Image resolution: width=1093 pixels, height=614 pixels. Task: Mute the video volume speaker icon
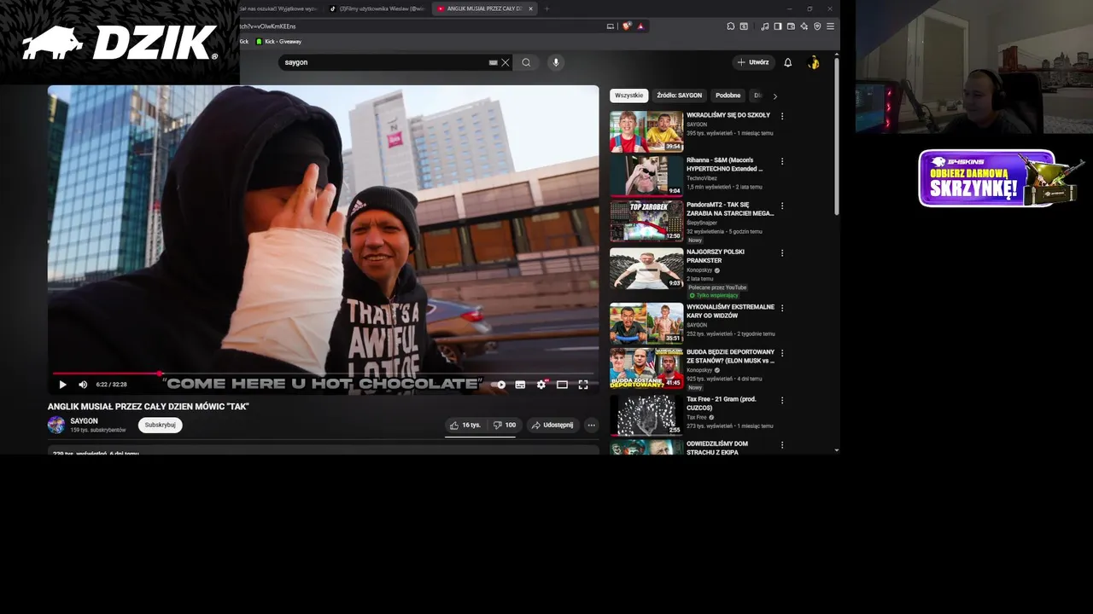83,385
